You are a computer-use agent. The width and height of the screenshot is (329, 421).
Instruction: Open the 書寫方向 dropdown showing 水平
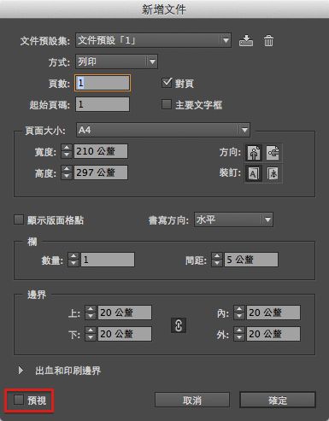click(233, 219)
